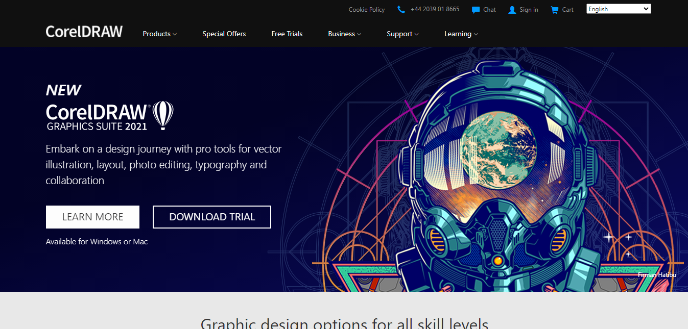Expand the Learning menu
The height and width of the screenshot is (329, 688).
(x=461, y=34)
